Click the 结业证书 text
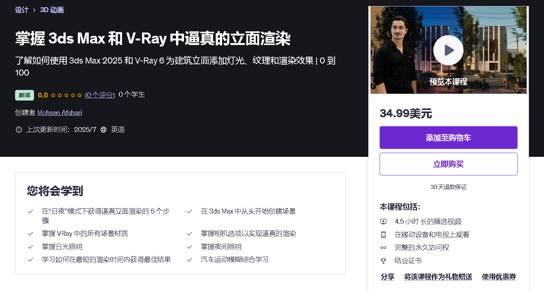Viewport: 544px width, 291px height. tap(408, 261)
